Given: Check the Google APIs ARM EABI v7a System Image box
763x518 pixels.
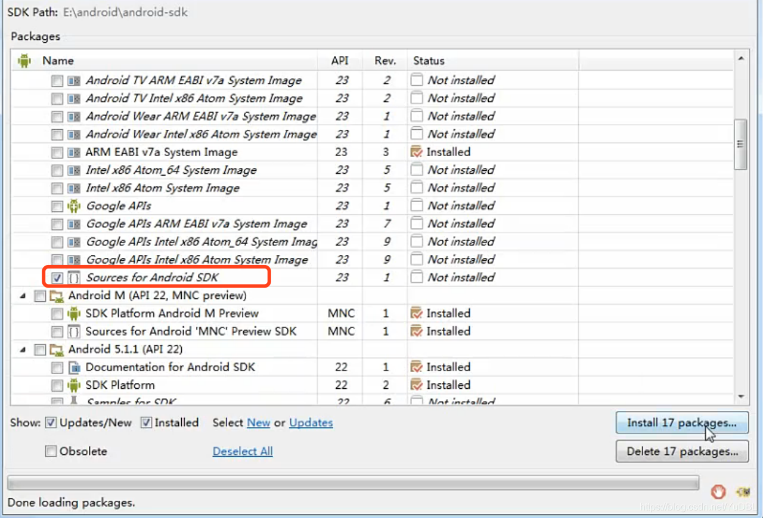Looking at the screenshot, I should coord(57,224).
